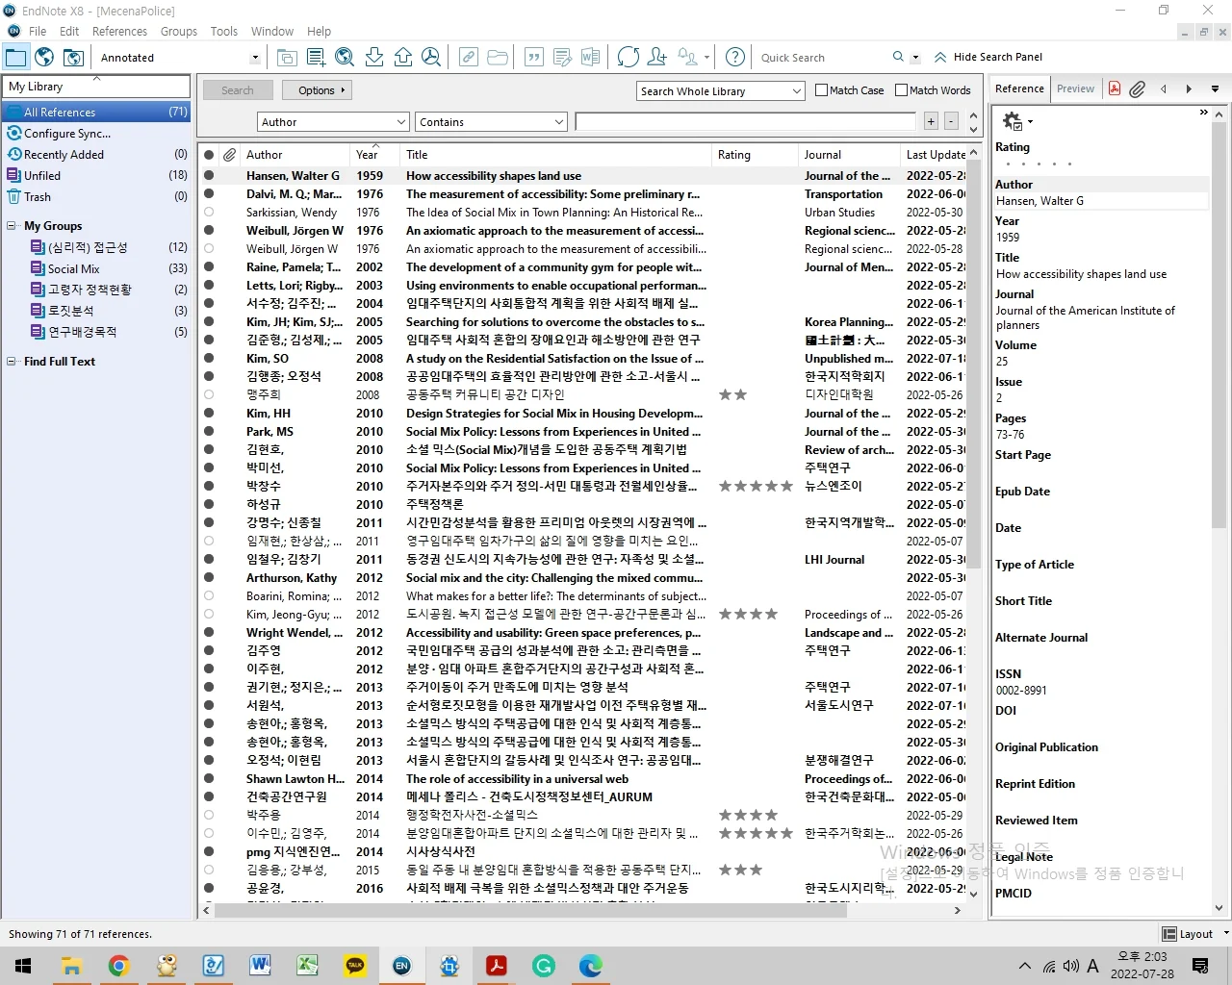The width and height of the screenshot is (1232, 985).
Task: Go to the next reference arrow
Action: point(1189,88)
